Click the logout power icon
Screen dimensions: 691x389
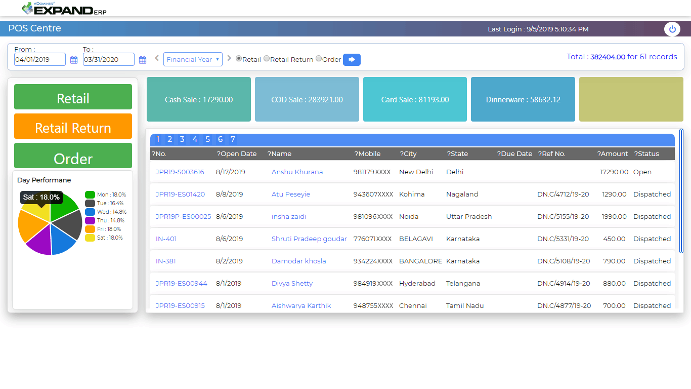click(672, 29)
